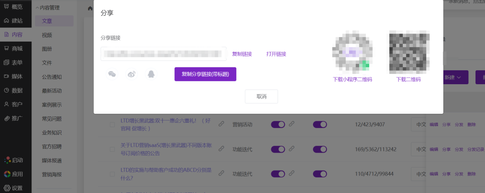Click the 取消 cancel button
The height and width of the screenshot is (193, 485).
coord(261,97)
